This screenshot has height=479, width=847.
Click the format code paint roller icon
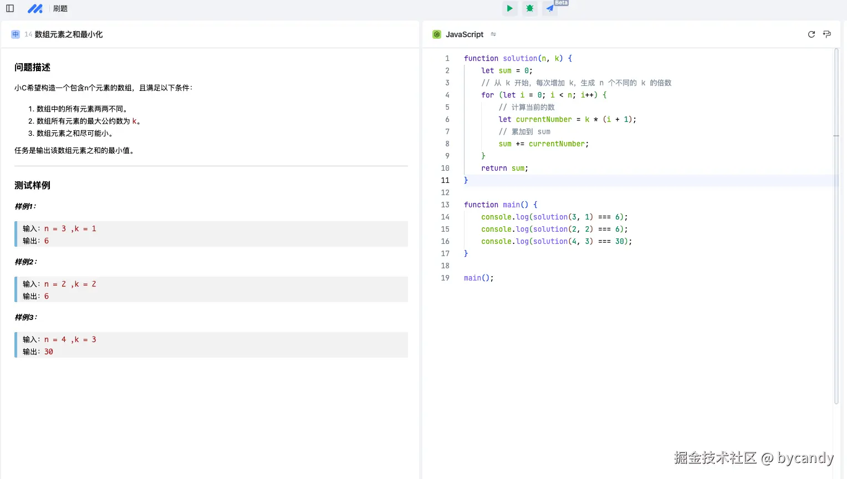click(827, 34)
